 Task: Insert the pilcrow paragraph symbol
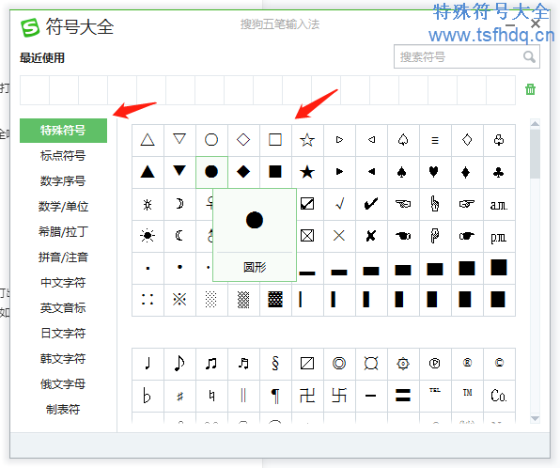(275, 396)
